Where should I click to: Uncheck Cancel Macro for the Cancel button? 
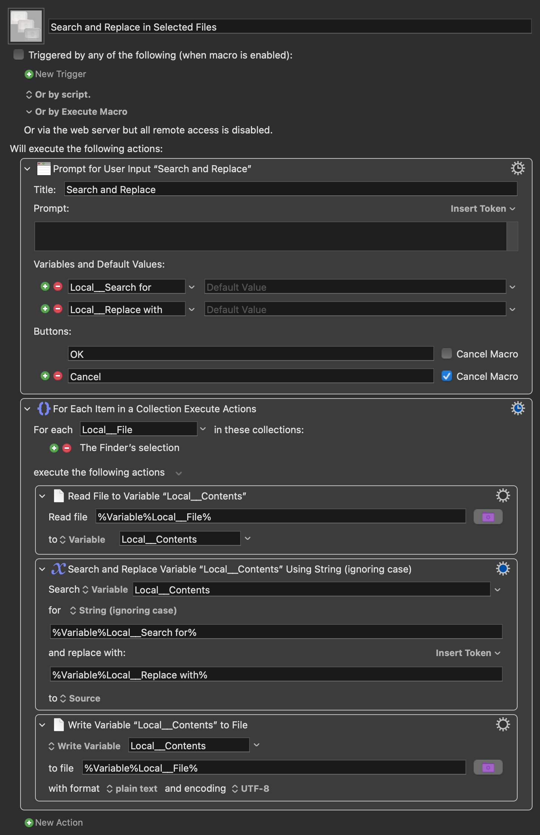tap(446, 376)
